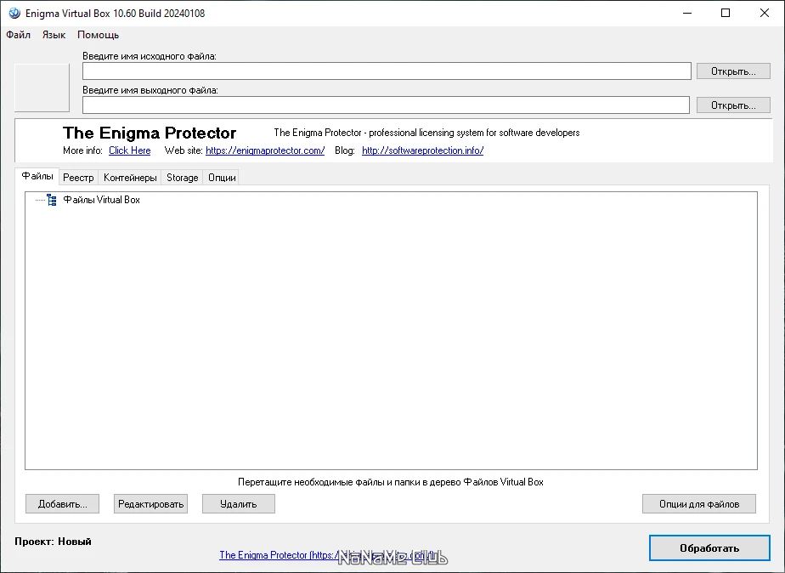Open the softwareprotection.info blog link

[422, 150]
